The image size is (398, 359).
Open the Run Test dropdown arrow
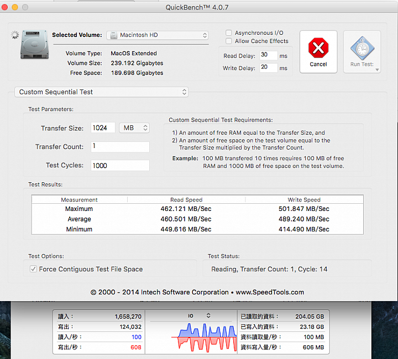(377, 70)
